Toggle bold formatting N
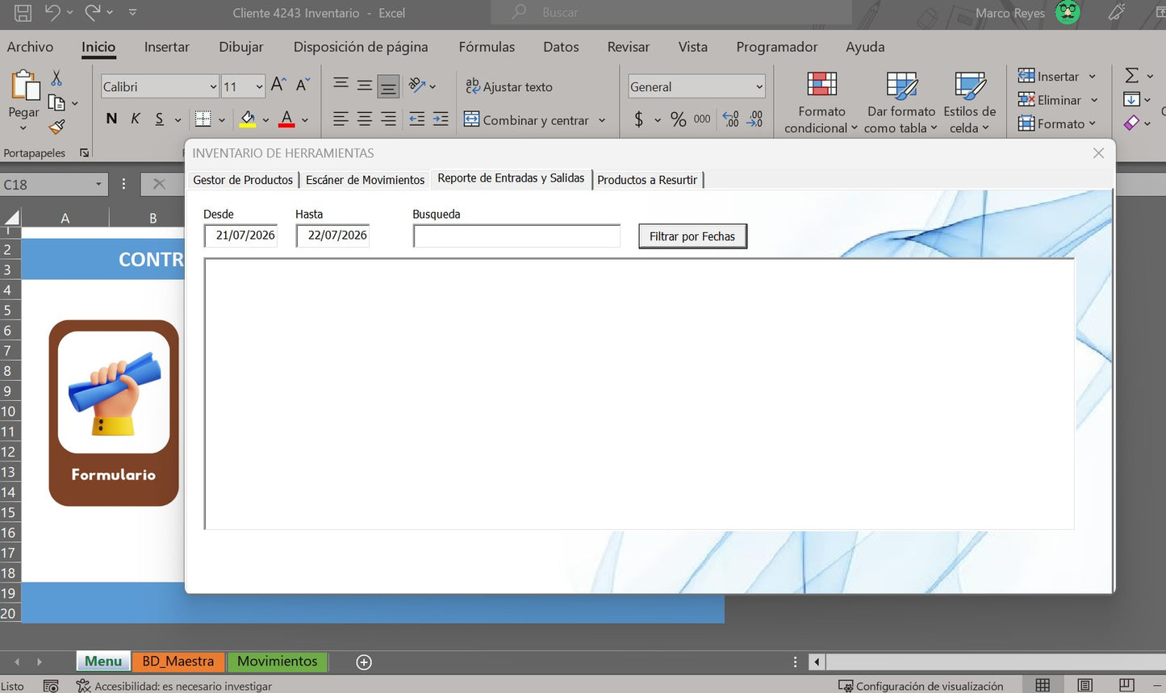This screenshot has height=693, width=1166. click(x=111, y=119)
